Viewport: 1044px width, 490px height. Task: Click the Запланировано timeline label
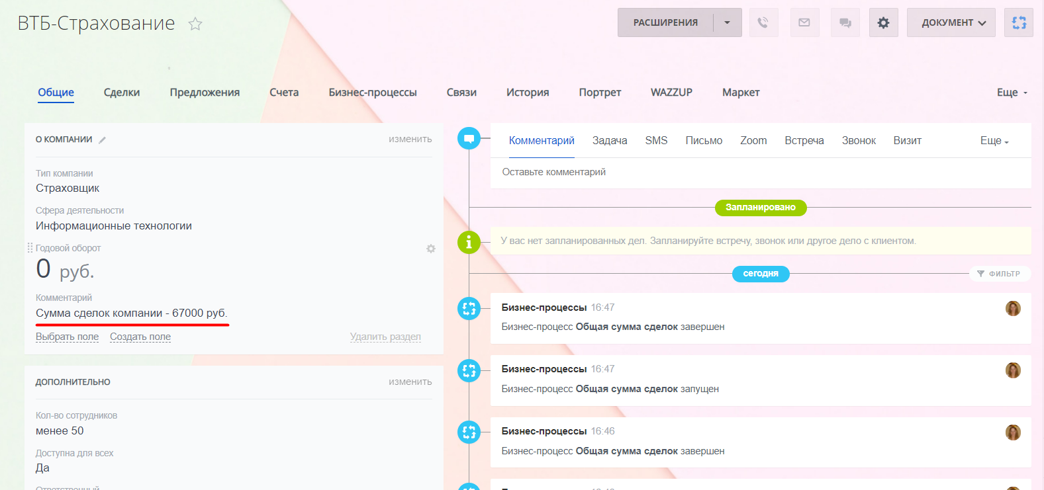click(x=761, y=208)
